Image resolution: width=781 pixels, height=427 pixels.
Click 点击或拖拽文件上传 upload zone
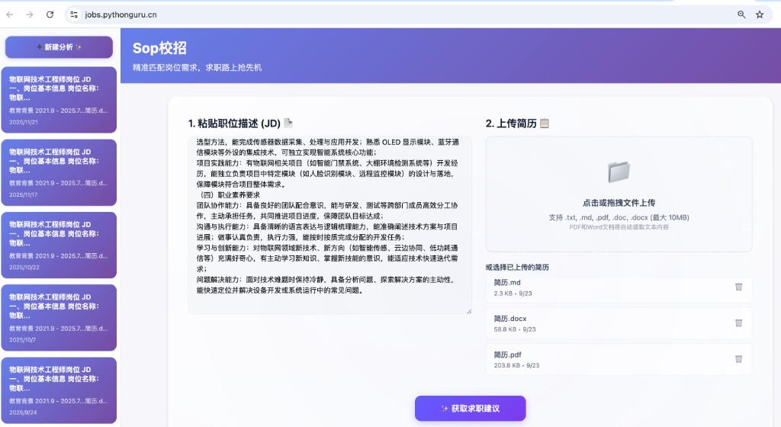[619, 194]
